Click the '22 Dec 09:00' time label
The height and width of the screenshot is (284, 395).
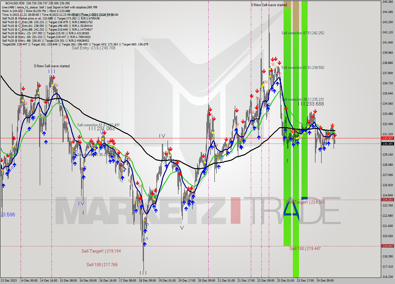click(266, 281)
